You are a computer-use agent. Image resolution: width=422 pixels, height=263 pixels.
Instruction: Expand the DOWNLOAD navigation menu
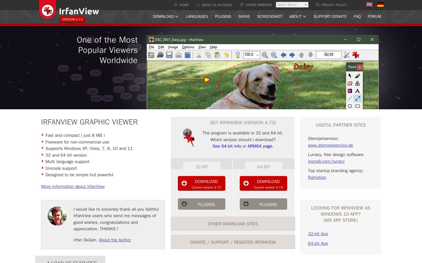[166, 17]
